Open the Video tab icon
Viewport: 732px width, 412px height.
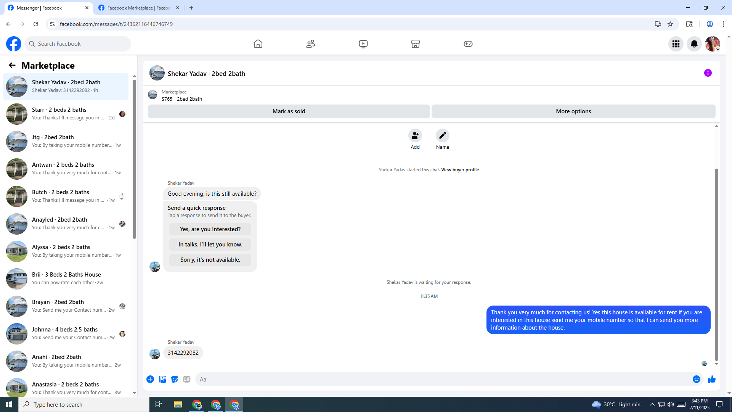click(x=363, y=44)
